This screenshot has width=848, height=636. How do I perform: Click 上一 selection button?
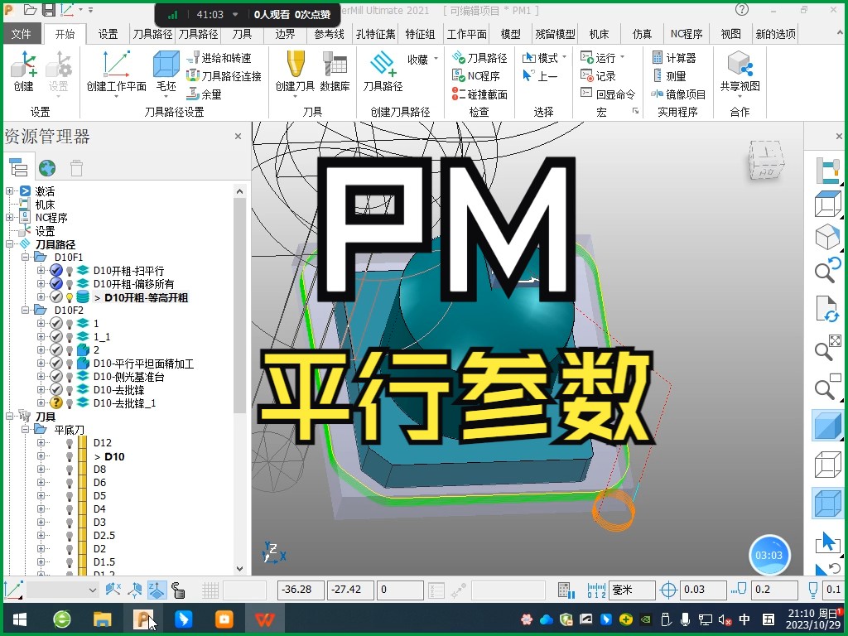540,76
